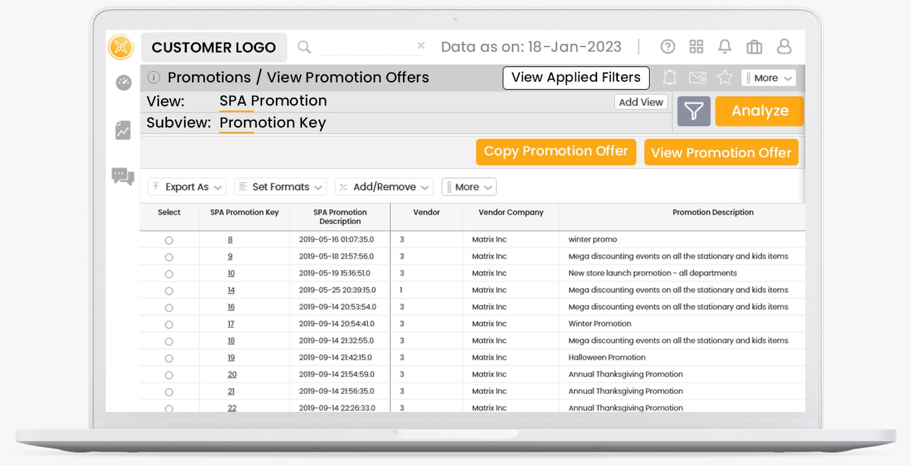This screenshot has height=465, width=911.
Task: Click the scheduled mail envelope icon
Action: (698, 78)
